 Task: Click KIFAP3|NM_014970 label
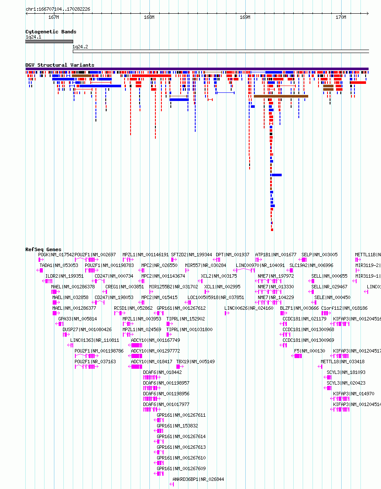[x=354, y=394]
